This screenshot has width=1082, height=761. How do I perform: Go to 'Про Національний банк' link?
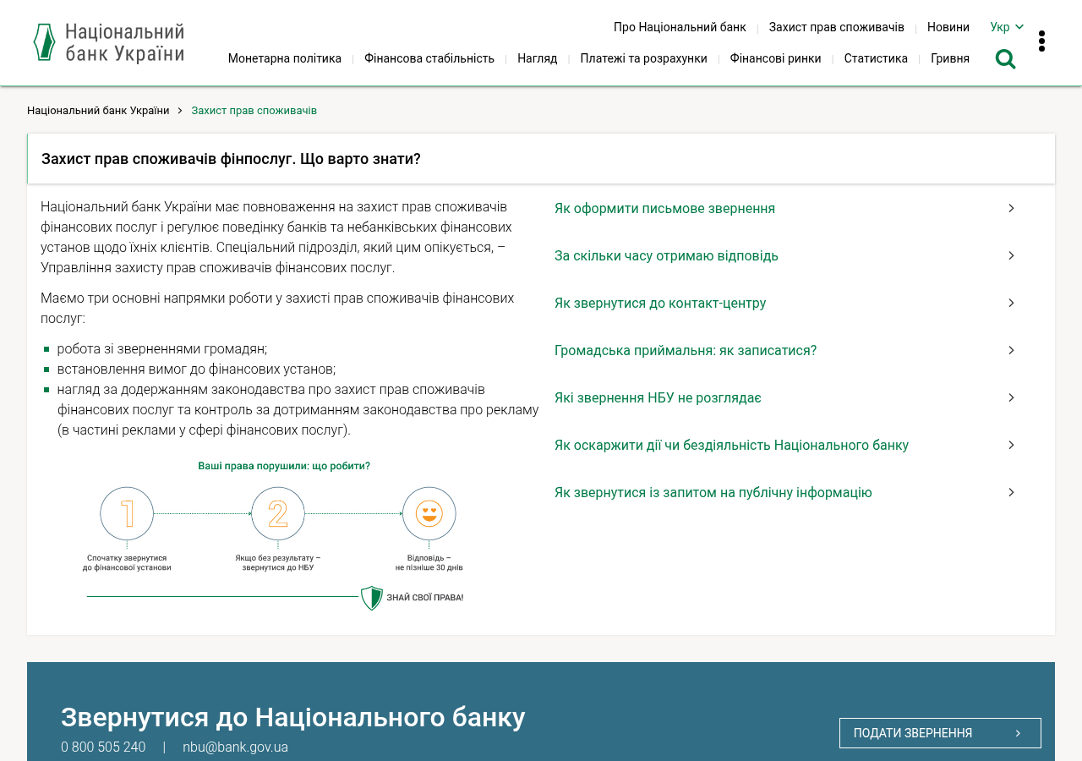coord(680,27)
